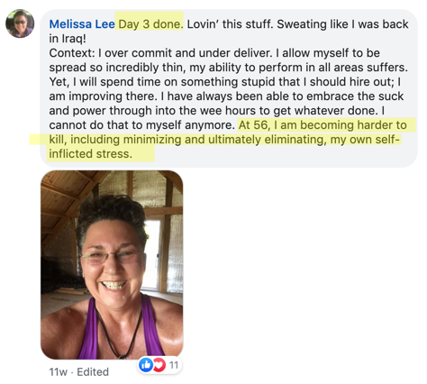Click the highlighted 'inflicted stress.' text
This screenshot has height=384, width=427.
click(90, 154)
